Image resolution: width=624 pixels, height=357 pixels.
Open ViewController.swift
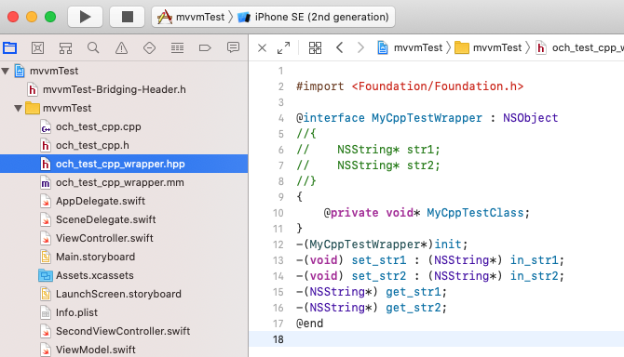124,238
